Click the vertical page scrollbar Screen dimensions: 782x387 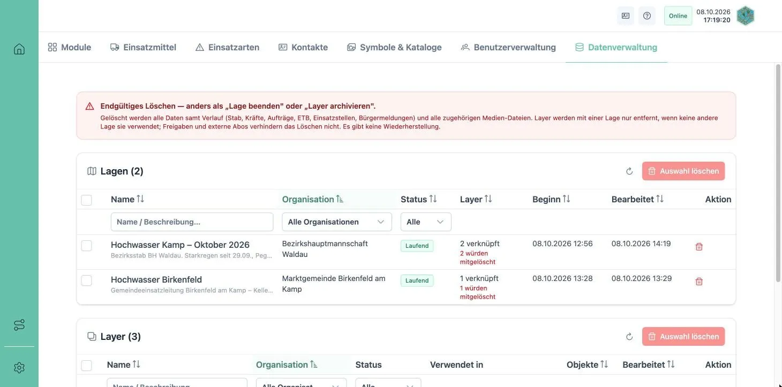[778, 172]
